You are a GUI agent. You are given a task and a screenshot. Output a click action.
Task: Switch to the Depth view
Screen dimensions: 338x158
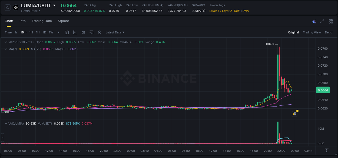pos(329,32)
